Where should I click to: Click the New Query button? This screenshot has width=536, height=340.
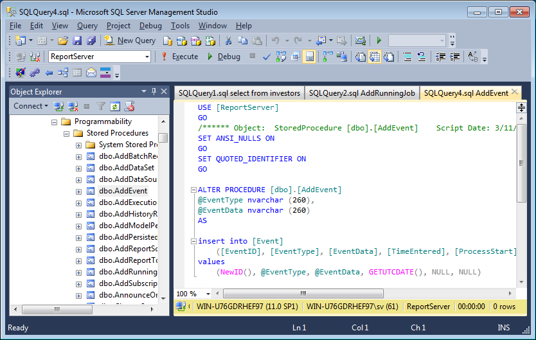coord(130,40)
